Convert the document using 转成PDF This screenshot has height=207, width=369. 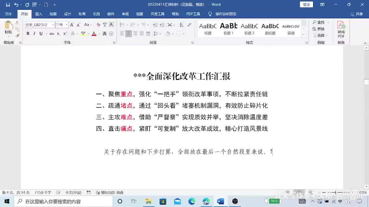(x=341, y=30)
